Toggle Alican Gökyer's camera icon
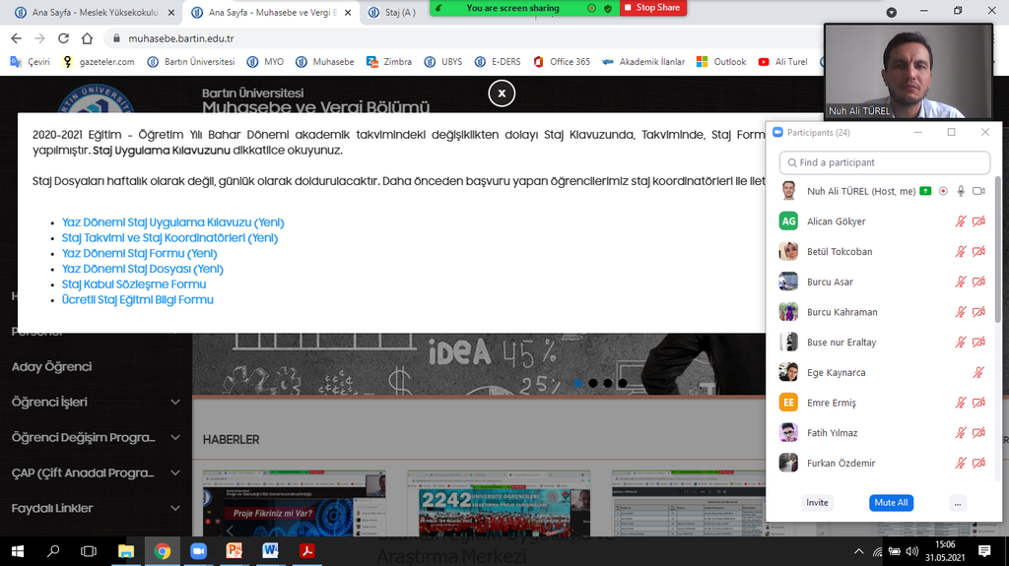This screenshot has height=566, width=1009. click(978, 221)
